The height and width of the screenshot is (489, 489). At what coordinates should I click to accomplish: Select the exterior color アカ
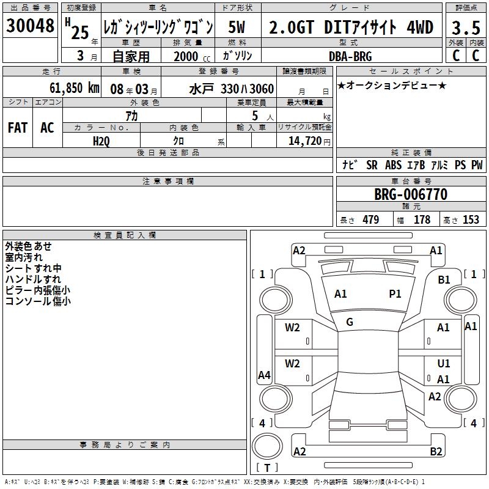pyautogui.click(x=131, y=116)
